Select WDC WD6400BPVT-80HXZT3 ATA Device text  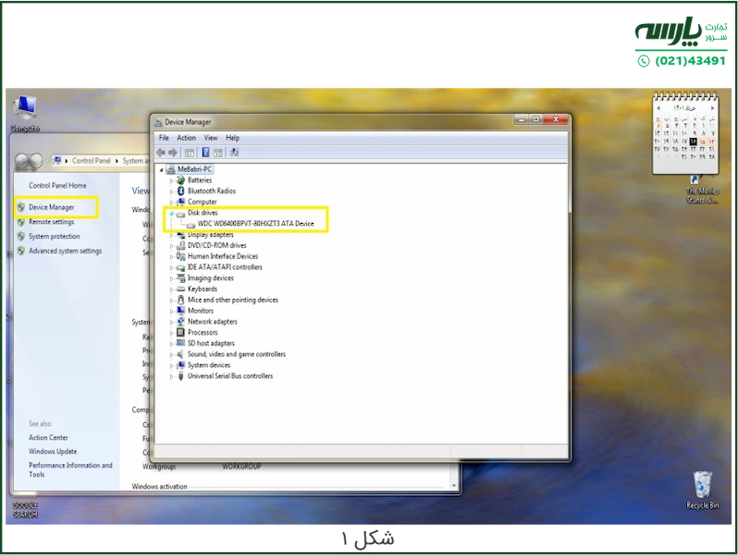coord(255,224)
